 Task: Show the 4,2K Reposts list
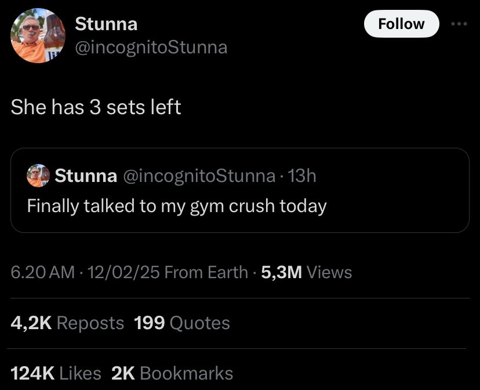(x=67, y=323)
